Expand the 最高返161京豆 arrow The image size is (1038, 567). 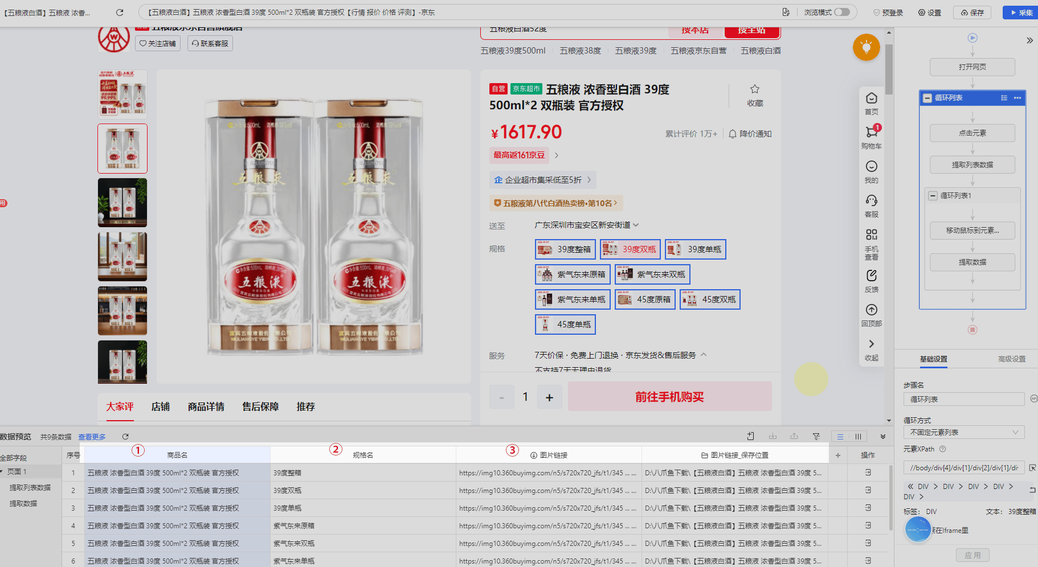coord(557,155)
